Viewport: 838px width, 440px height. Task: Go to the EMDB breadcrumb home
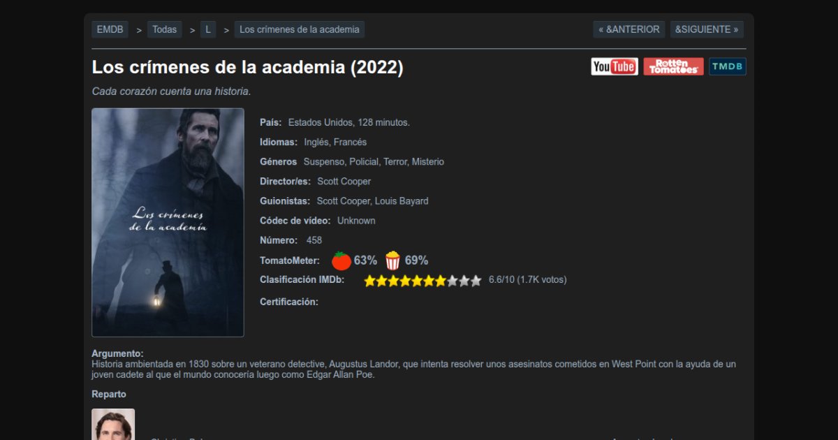point(110,29)
